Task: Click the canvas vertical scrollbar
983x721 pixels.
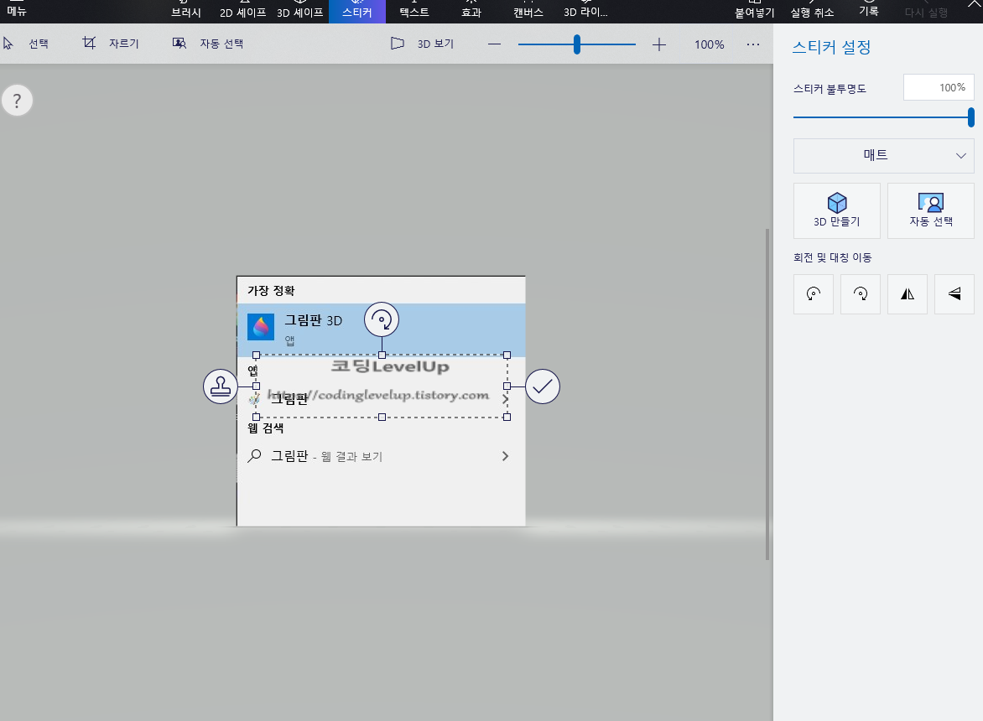Action: point(767,393)
